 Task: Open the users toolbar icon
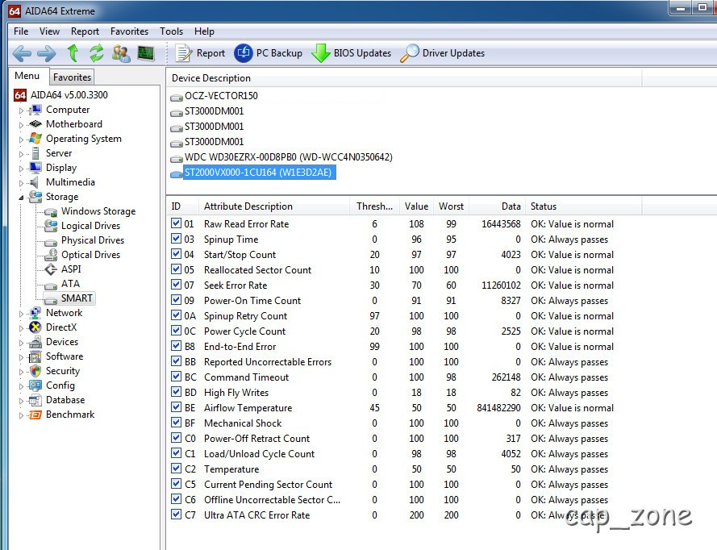click(x=121, y=53)
